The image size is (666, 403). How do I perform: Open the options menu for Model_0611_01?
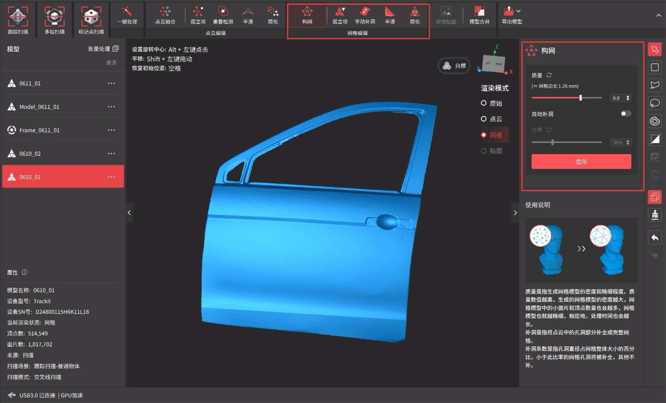(x=111, y=107)
